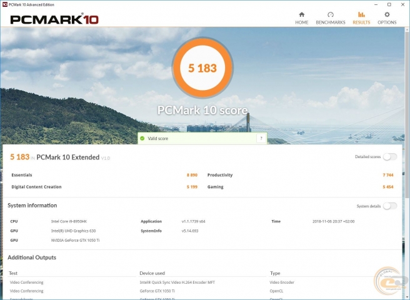The height and width of the screenshot is (300, 410).
Task: Toggle the System details switch
Action: [390, 206]
